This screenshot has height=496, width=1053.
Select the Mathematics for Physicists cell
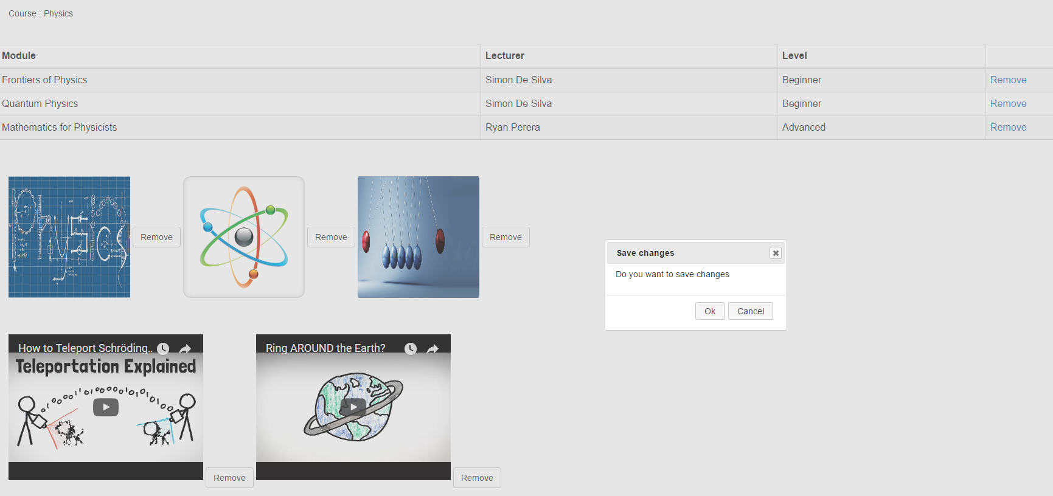point(240,127)
